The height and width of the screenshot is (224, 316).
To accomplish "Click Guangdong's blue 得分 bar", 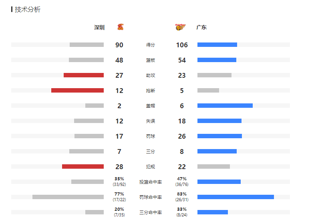I will (217, 45).
